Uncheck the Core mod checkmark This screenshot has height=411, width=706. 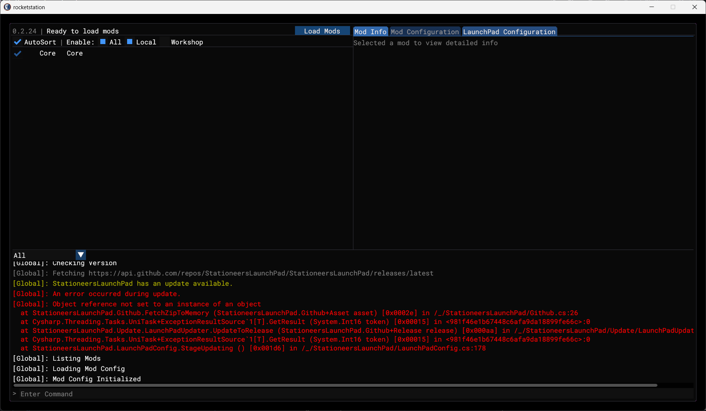[x=17, y=54]
